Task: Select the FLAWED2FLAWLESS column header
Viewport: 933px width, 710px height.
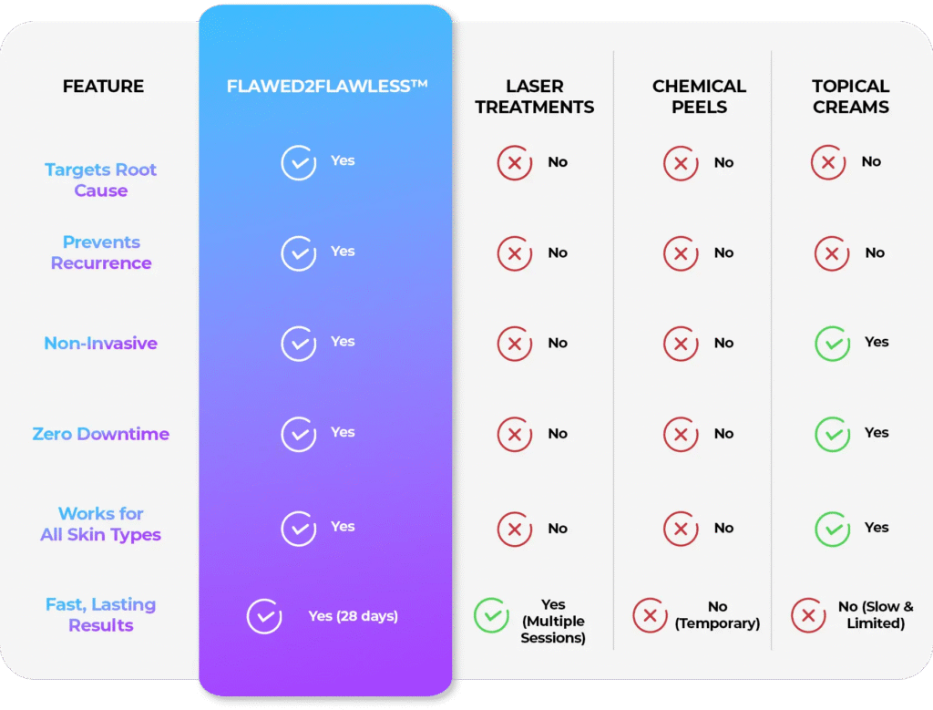Action: [x=327, y=87]
